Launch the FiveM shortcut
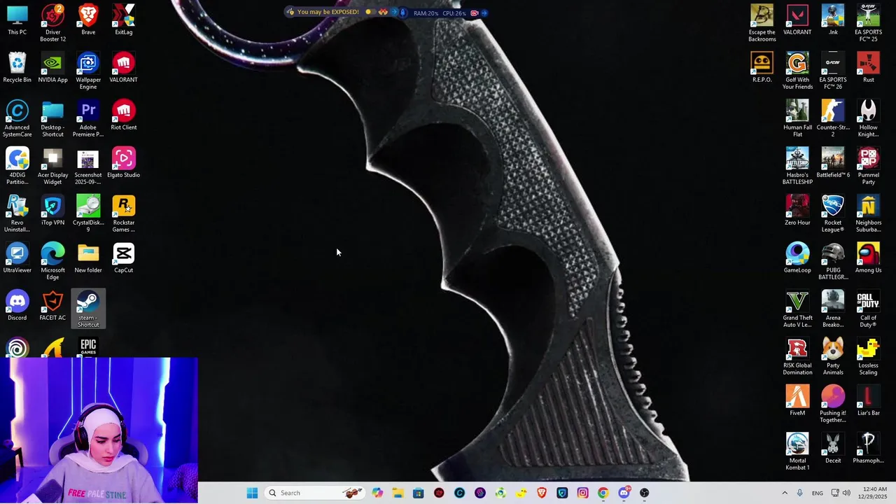 tap(797, 400)
